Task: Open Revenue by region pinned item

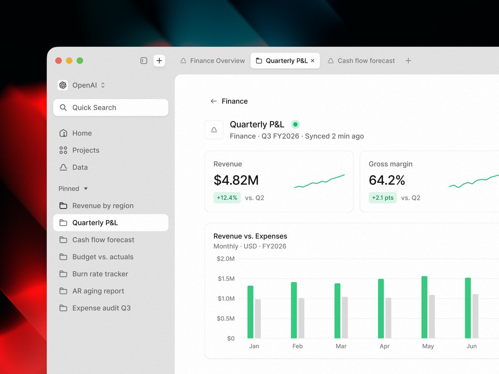Action: (x=111, y=206)
